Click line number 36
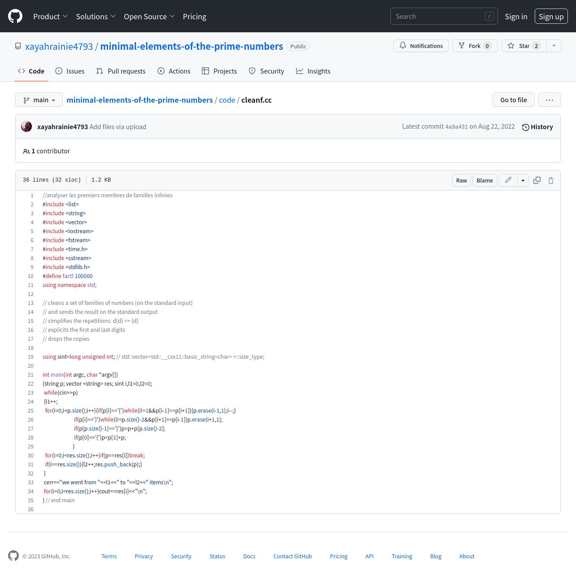Image resolution: width=576 pixels, height=583 pixels. click(31, 509)
